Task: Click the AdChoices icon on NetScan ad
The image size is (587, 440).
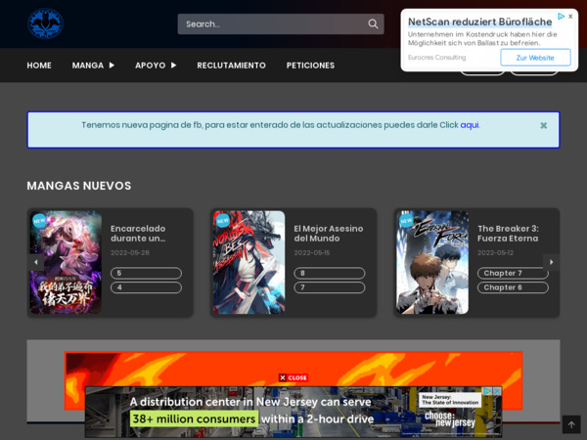Action: 561,16
